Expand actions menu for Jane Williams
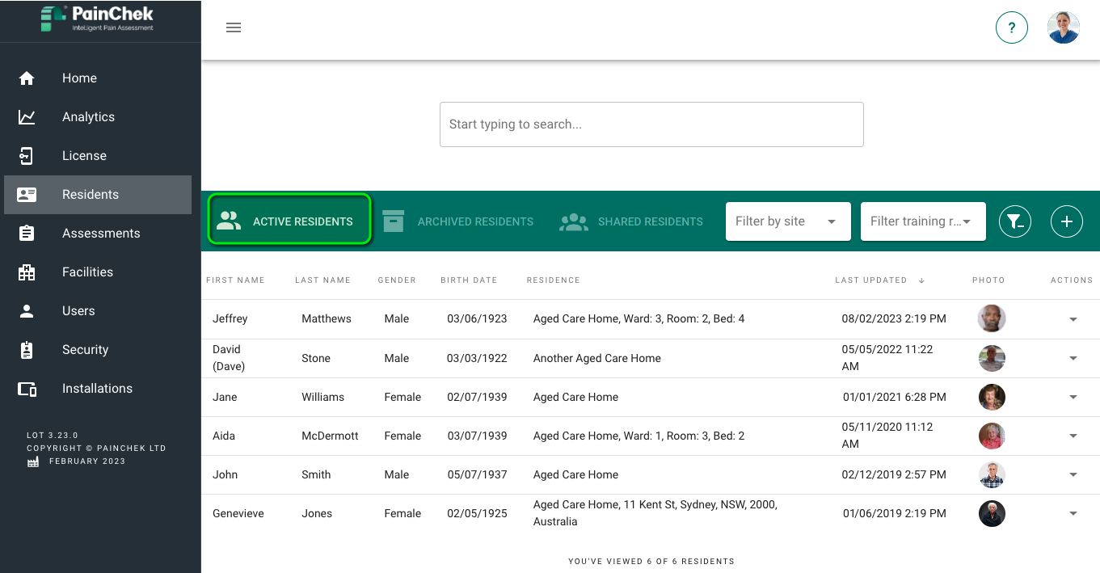The width and height of the screenshot is (1100, 573). tap(1073, 397)
